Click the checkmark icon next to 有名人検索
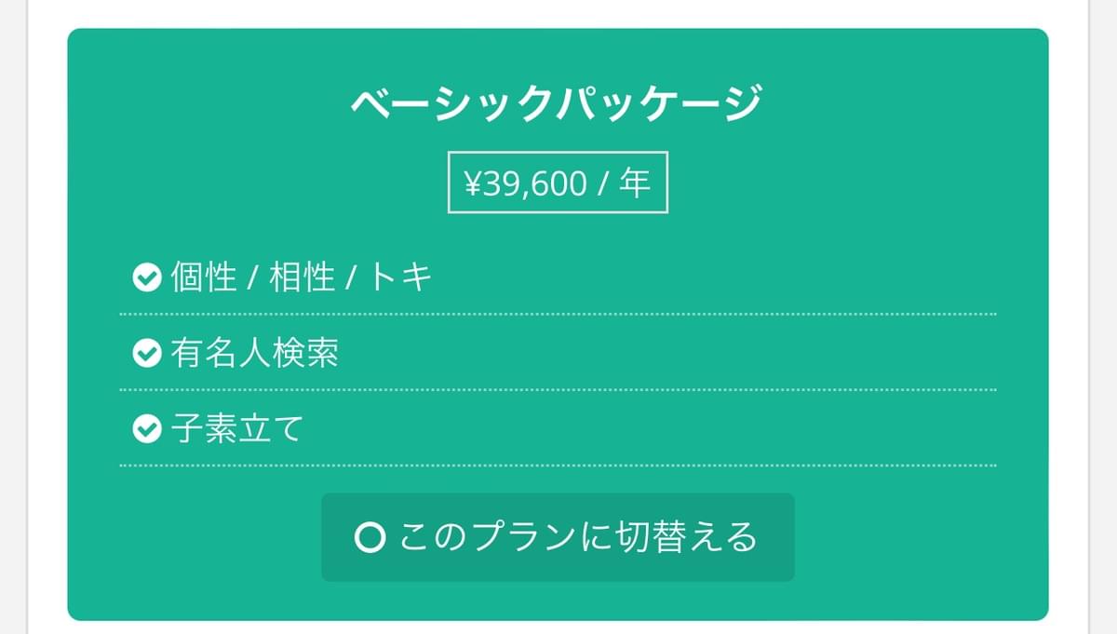 [145, 354]
